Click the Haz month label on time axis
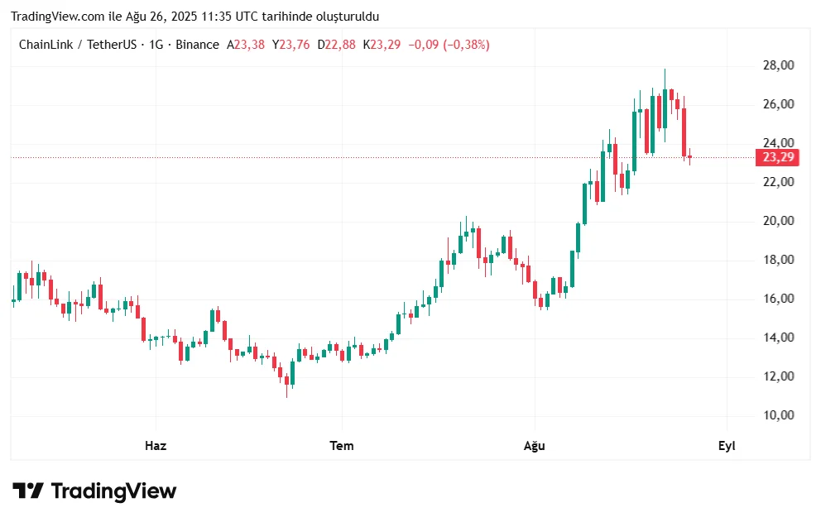Screen dimensions: 821x522 click(156, 446)
